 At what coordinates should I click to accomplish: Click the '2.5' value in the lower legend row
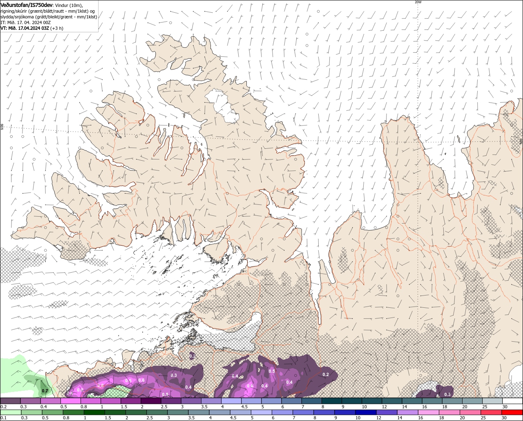click(150, 418)
